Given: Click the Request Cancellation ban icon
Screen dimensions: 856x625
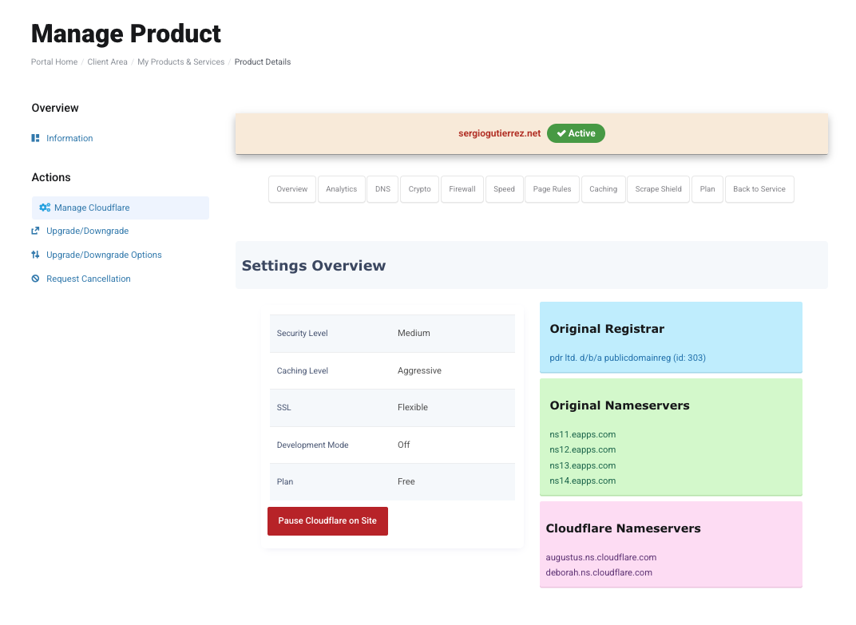Looking at the screenshot, I should point(35,279).
